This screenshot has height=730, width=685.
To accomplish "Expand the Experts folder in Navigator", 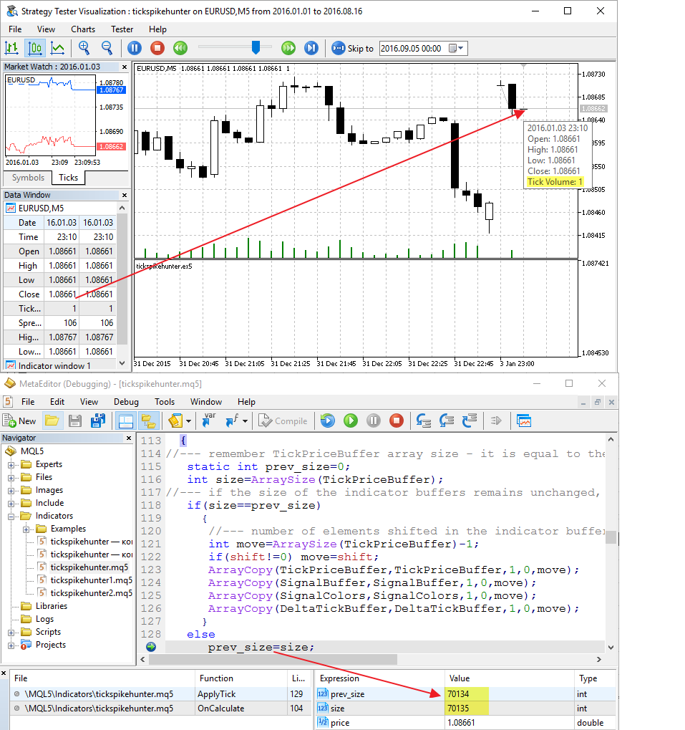I will coord(11,465).
